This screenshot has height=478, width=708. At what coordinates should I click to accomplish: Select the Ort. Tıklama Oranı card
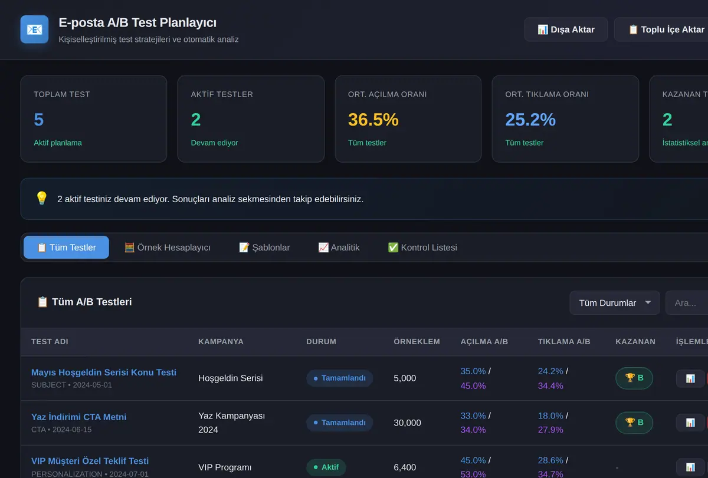565,118
